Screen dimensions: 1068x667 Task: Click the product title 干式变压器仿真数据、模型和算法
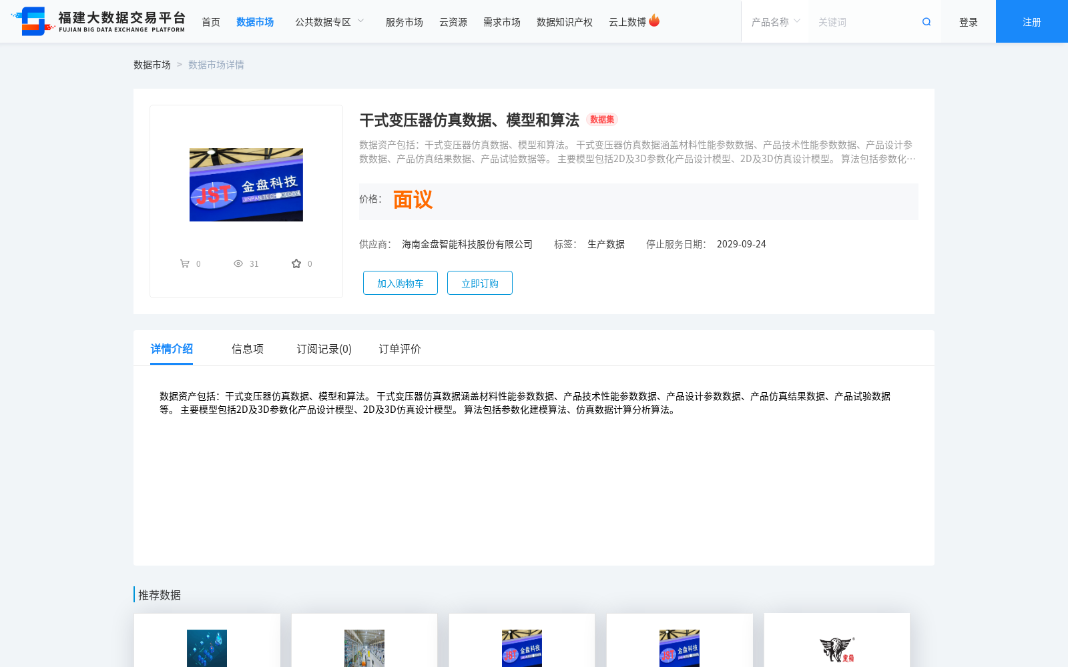coord(469,120)
